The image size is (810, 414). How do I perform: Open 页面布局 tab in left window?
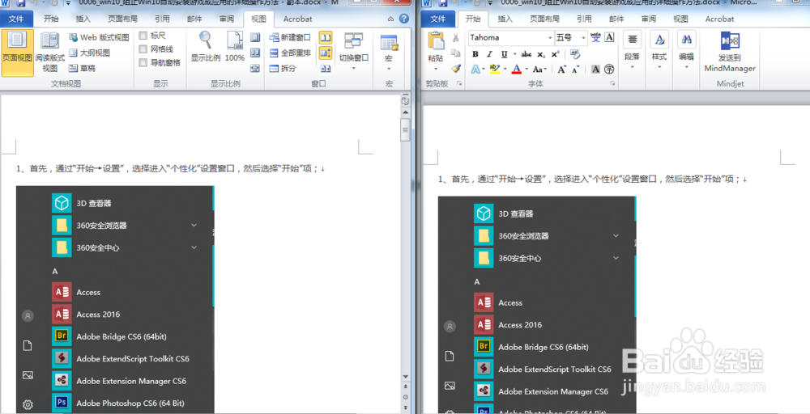coord(122,19)
